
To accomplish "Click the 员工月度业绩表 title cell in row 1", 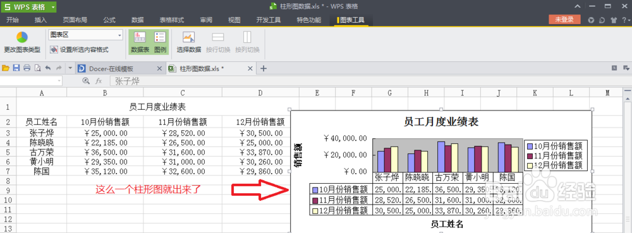I will point(157,107).
